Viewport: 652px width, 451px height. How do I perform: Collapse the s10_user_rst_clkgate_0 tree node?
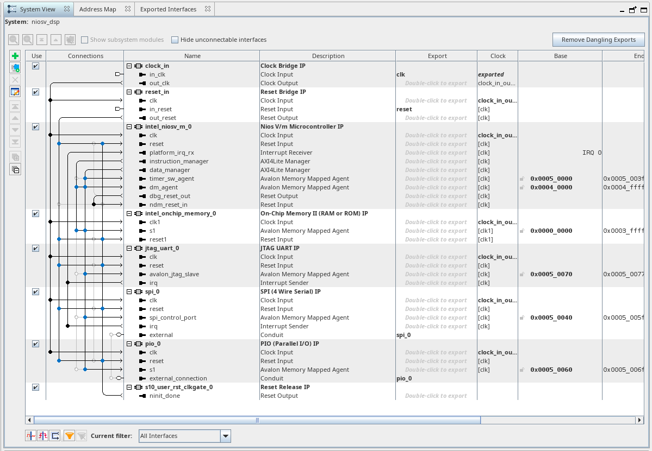point(129,387)
